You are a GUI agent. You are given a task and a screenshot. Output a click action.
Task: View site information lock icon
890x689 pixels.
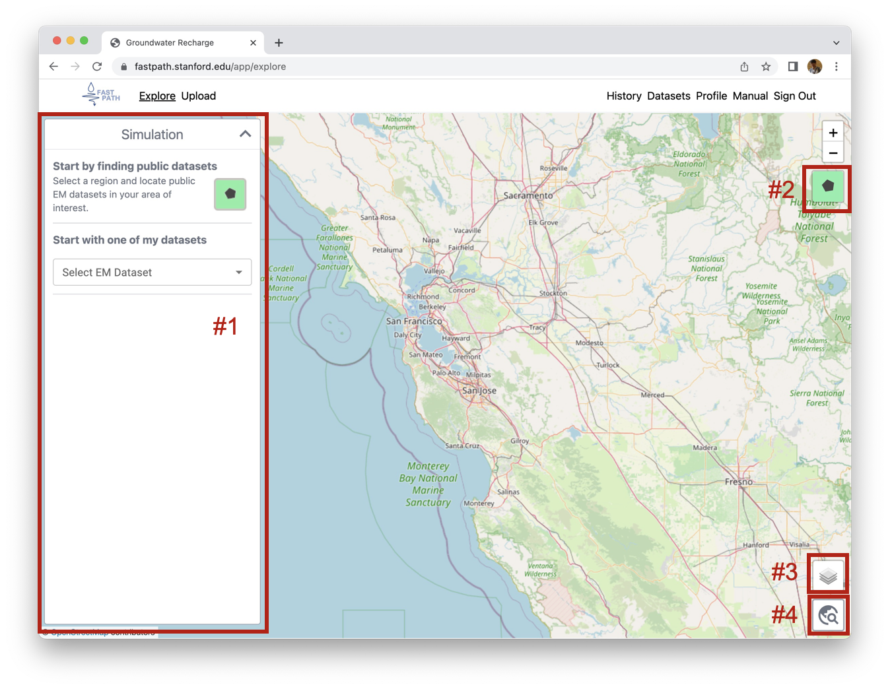pos(123,66)
